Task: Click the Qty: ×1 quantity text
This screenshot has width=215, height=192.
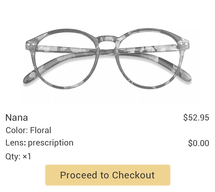Action: [x=18, y=156]
